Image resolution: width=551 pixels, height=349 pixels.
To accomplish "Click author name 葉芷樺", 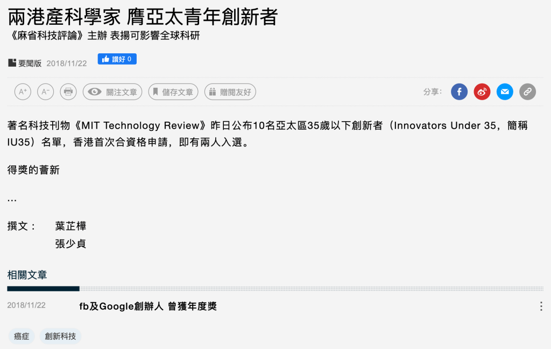I will point(70,226).
